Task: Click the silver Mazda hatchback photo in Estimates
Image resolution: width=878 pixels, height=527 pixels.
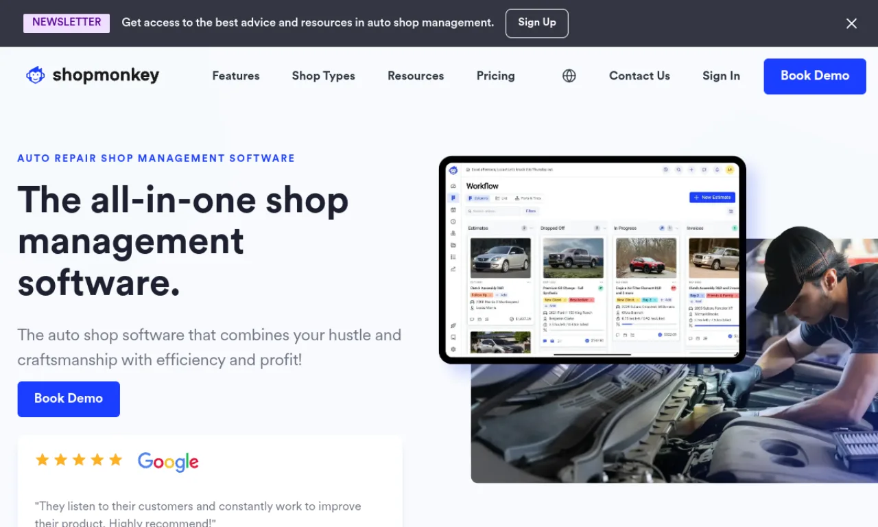Action: tap(501, 258)
